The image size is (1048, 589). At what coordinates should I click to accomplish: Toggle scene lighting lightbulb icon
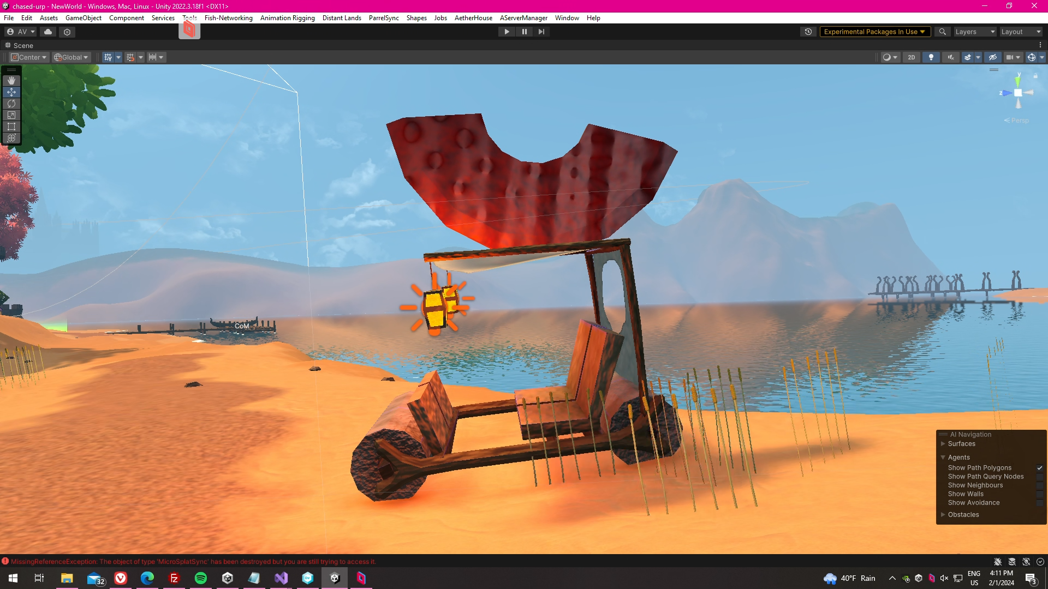coord(931,57)
